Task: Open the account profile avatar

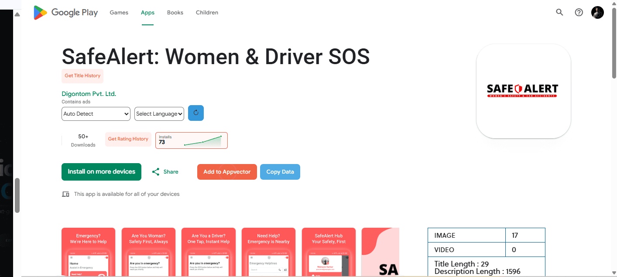Action: pos(597,12)
